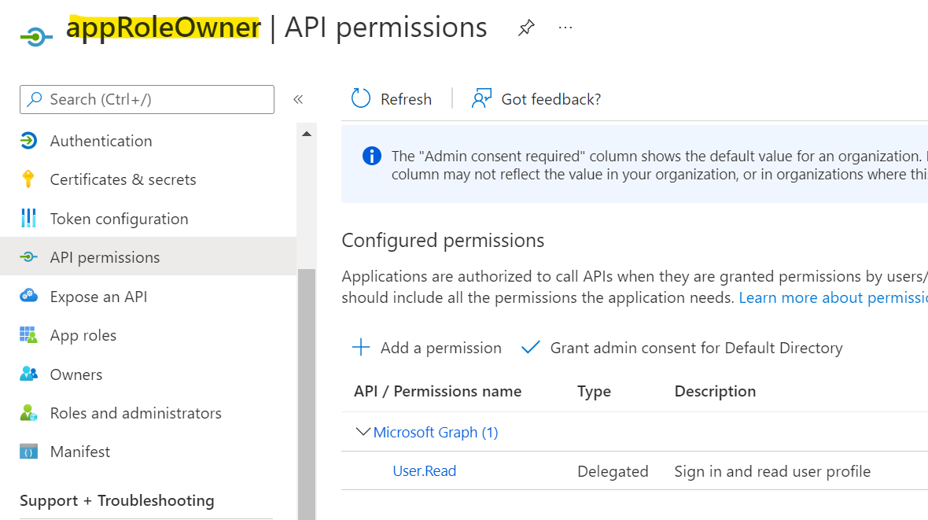This screenshot has height=520, width=928.
Task: Click the Roles and administrators icon
Action: pos(28,413)
